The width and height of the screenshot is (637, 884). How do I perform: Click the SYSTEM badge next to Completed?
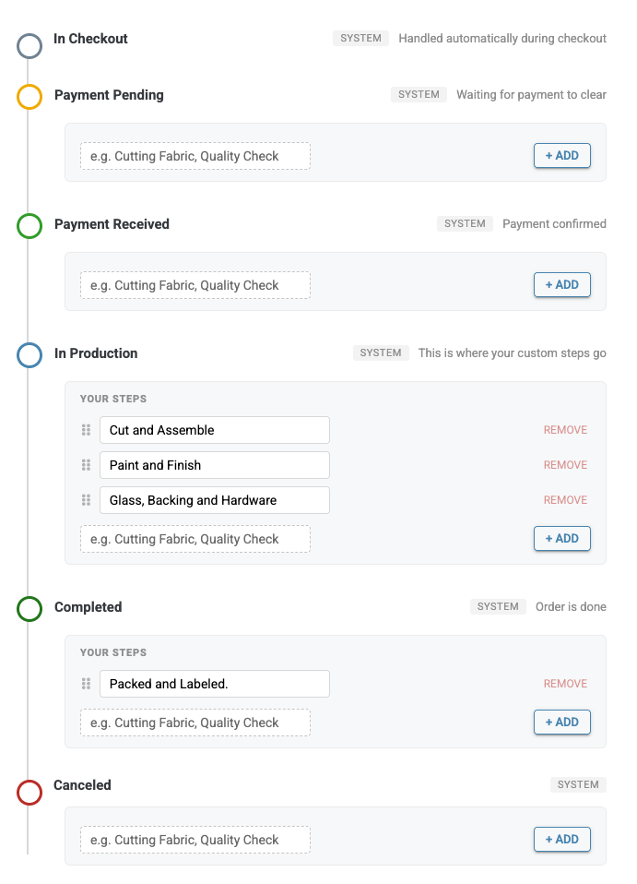[x=498, y=606]
